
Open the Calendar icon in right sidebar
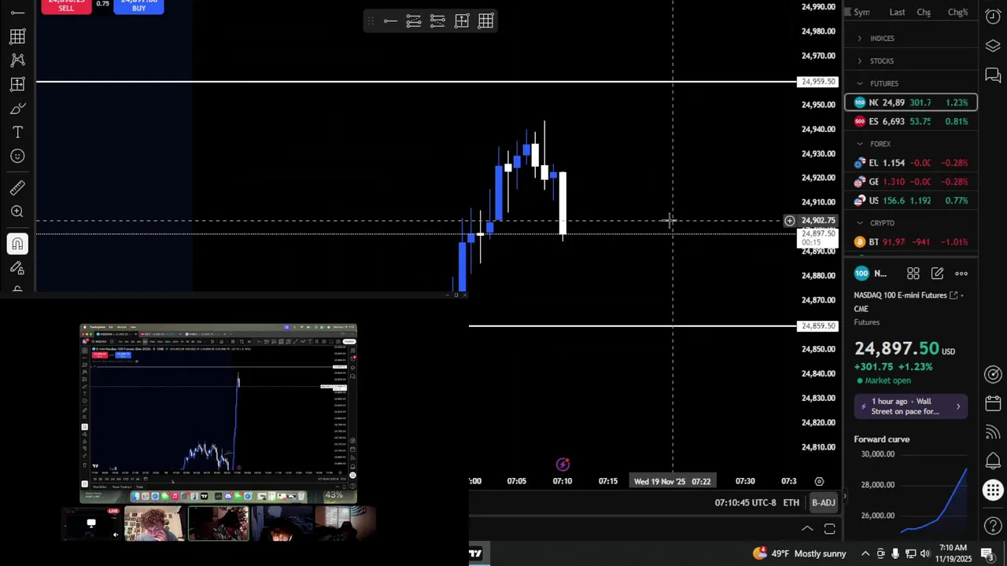click(x=993, y=403)
